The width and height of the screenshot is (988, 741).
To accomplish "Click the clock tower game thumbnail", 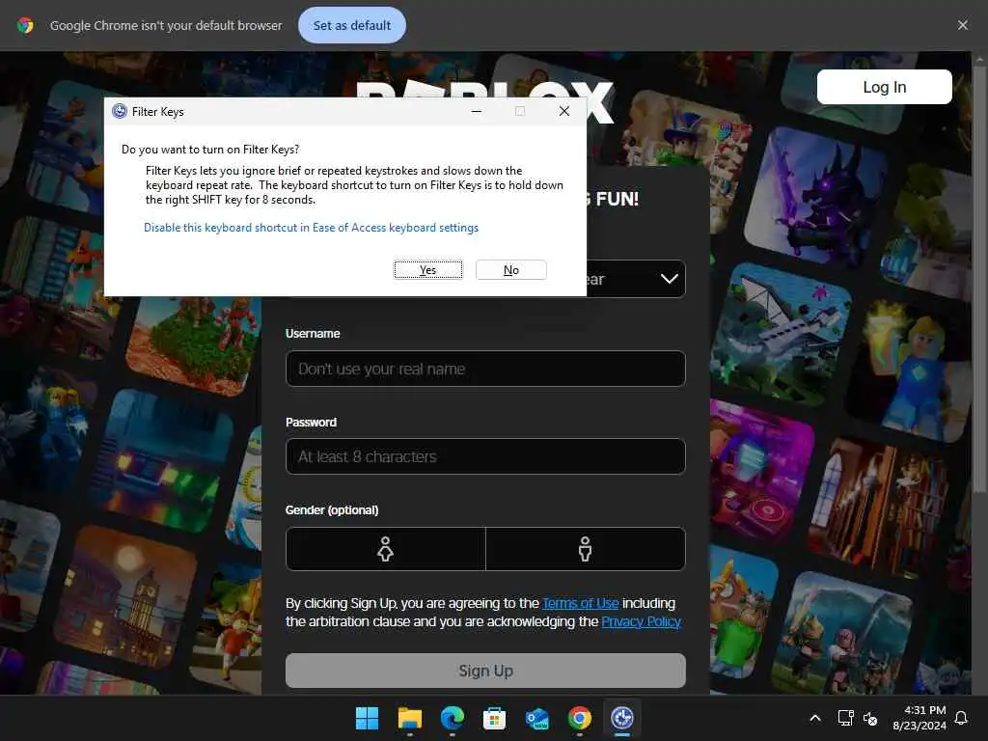I will point(126,598).
